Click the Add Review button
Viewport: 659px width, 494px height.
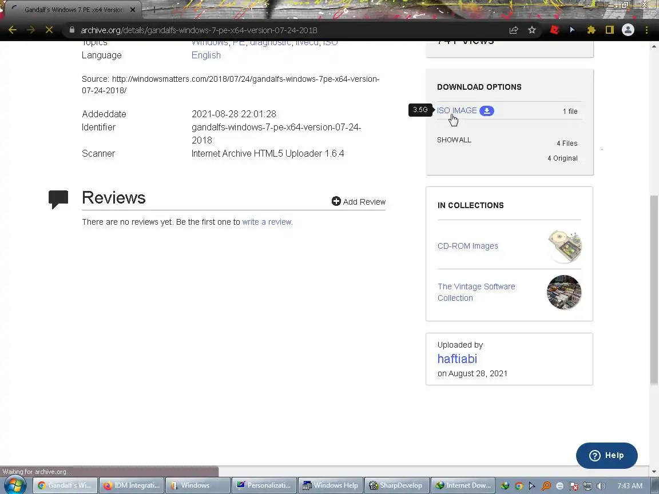pos(359,202)
